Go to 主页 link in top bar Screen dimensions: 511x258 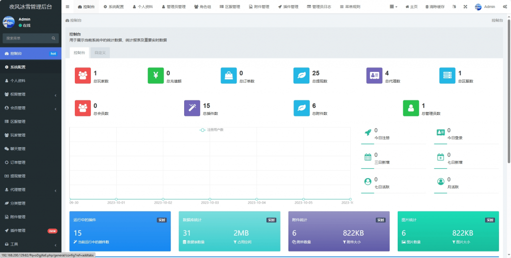coord(411,6)
